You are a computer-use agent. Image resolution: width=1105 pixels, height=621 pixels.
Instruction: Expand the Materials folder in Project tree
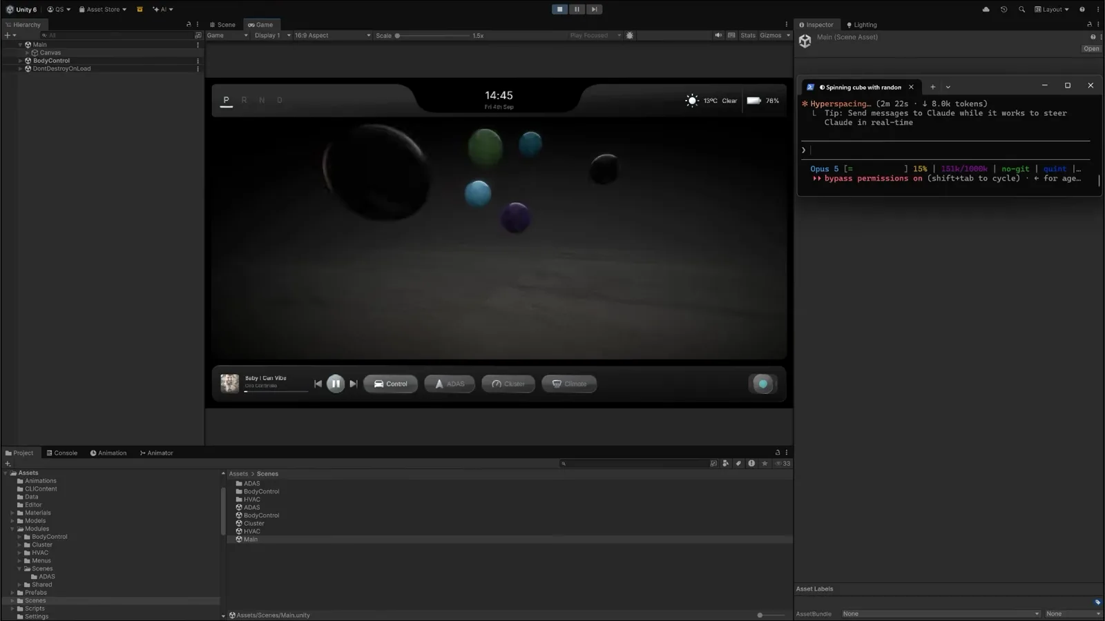(12, 513)
